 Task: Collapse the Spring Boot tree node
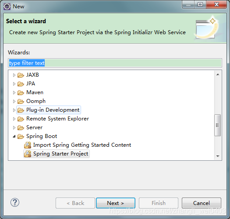(14, 136)
